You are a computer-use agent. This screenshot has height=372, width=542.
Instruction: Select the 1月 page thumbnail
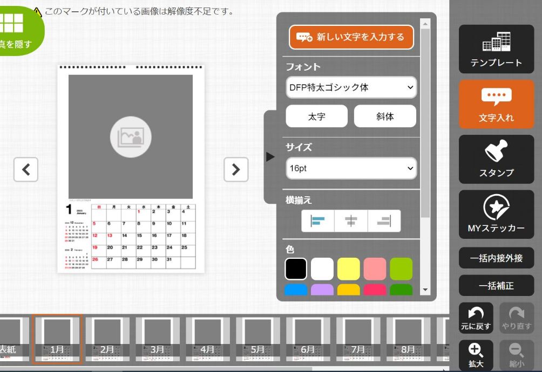pyautogui.click(x=57, y=339)
